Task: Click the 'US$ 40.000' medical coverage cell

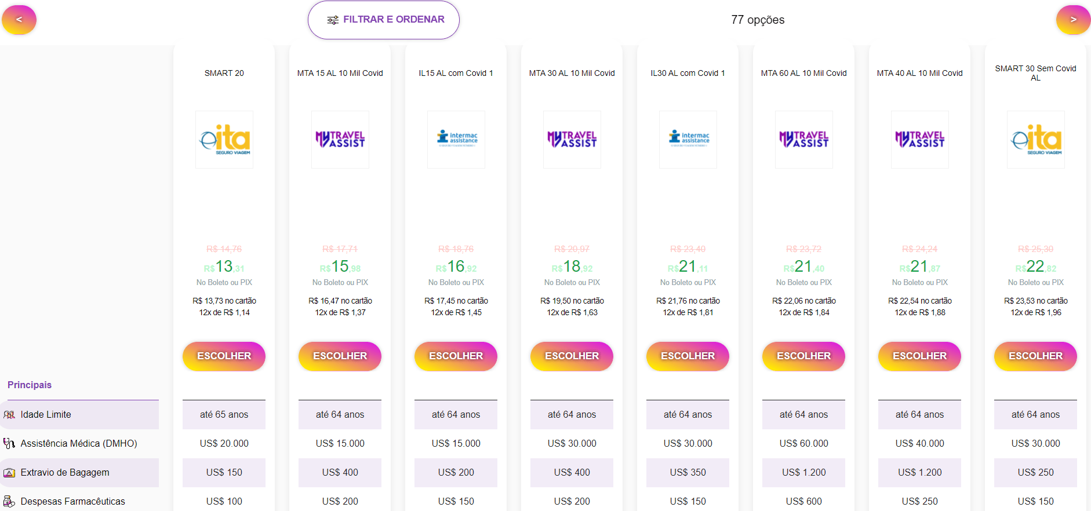Action: pyautogui.click(x=920, y=444)
